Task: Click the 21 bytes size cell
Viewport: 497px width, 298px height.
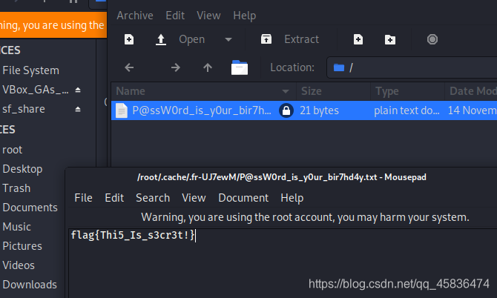Action: tap(319, 110)
